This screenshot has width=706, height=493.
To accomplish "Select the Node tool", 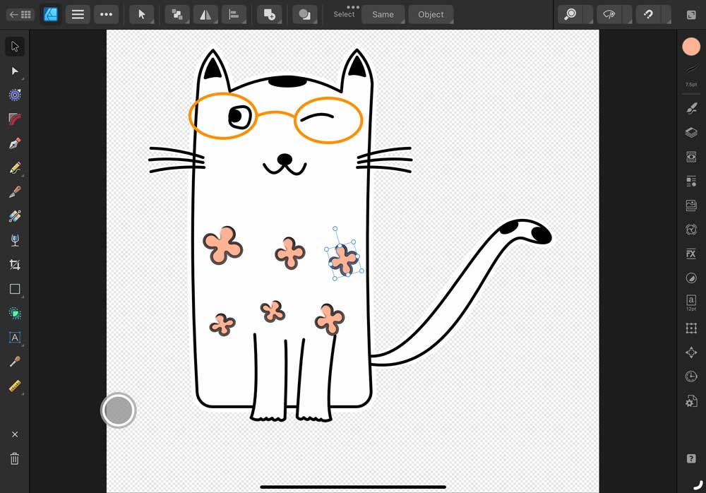I will point(15,71).
